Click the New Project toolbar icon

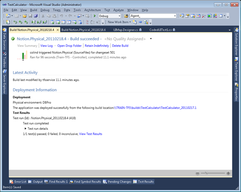coord(8,16)
